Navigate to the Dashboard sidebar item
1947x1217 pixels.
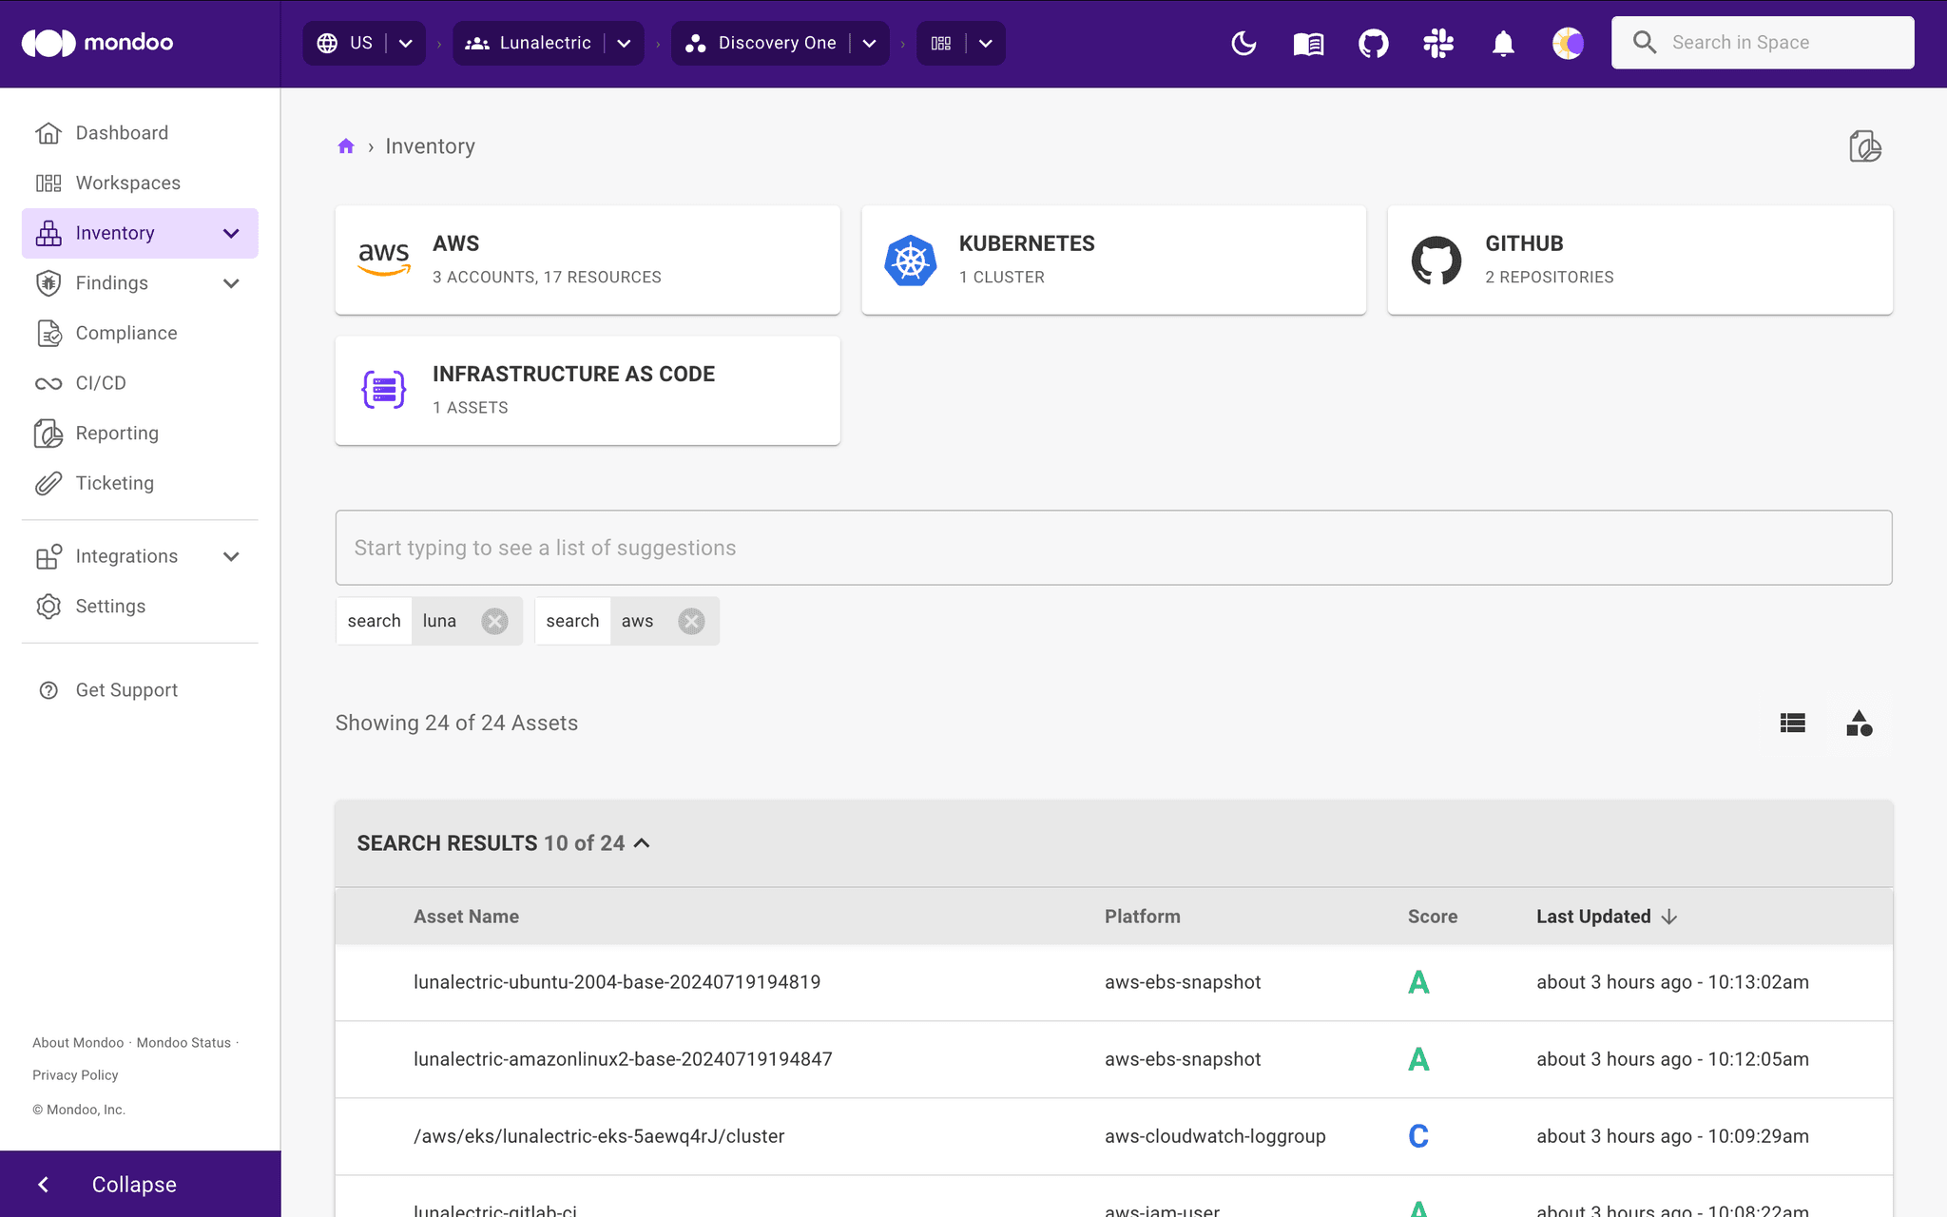pos(122,132)
